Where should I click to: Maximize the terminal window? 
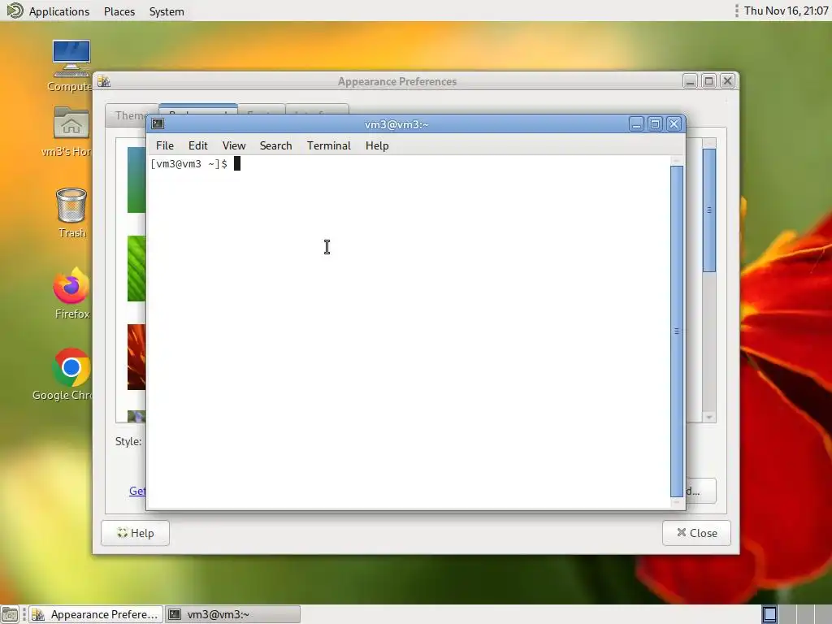(656, 124)
